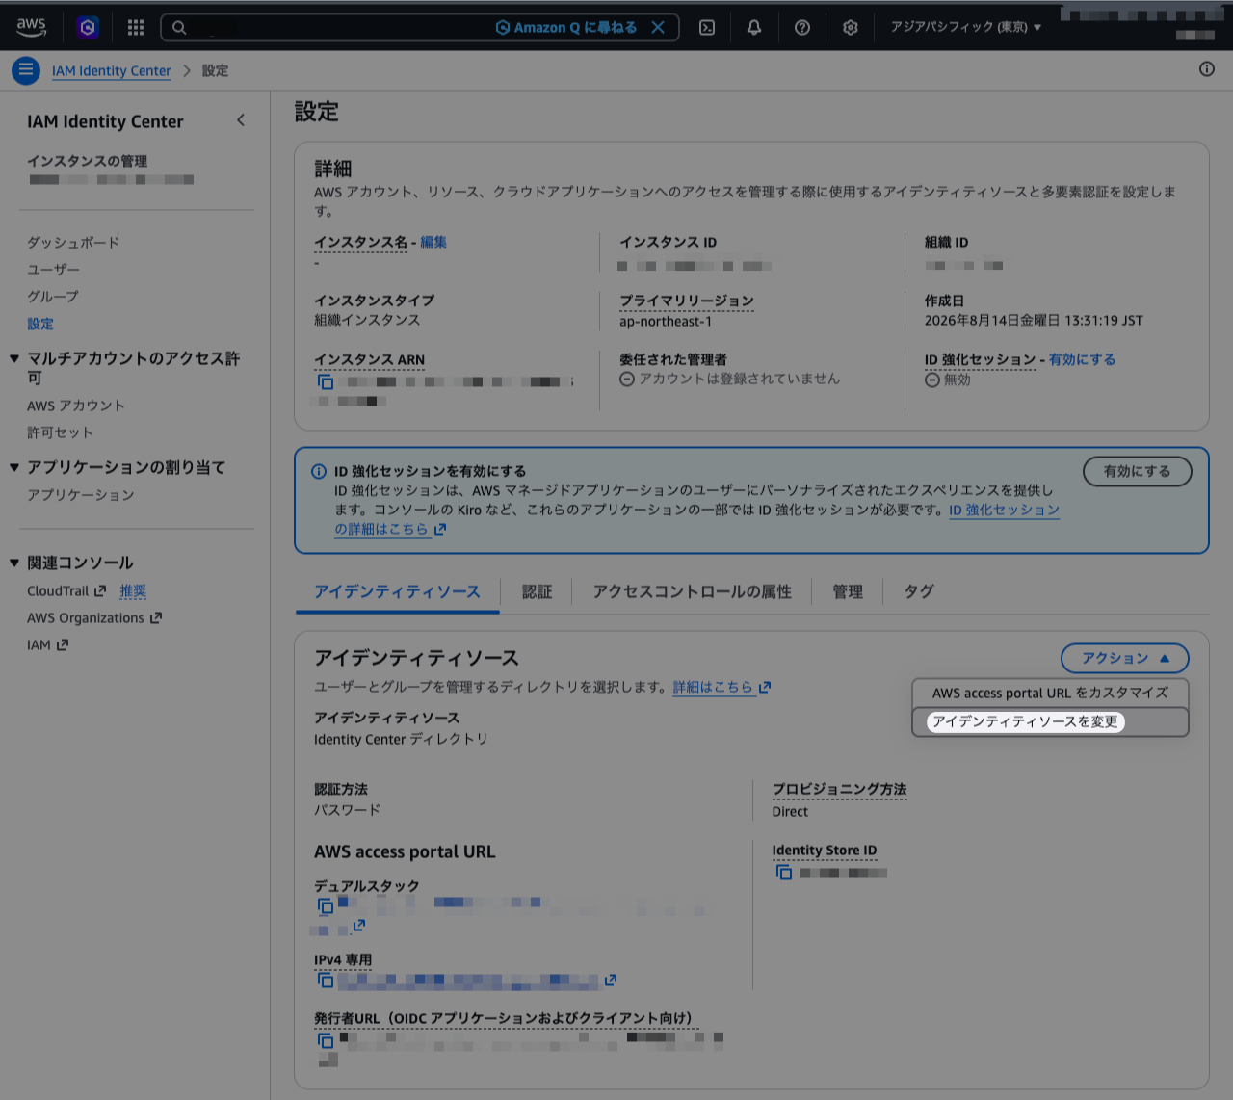Open AWS アカウント in the sidebar
This screenshot has height=1100, width=1233.
click(76, 406)
